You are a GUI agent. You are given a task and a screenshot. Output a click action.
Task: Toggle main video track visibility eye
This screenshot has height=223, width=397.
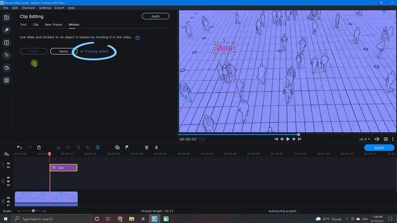click(x=8, y=198)
